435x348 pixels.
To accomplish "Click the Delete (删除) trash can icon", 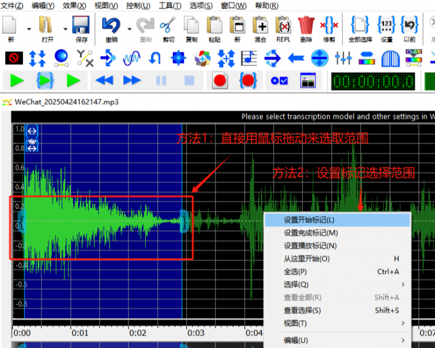I will pos(306,26).
